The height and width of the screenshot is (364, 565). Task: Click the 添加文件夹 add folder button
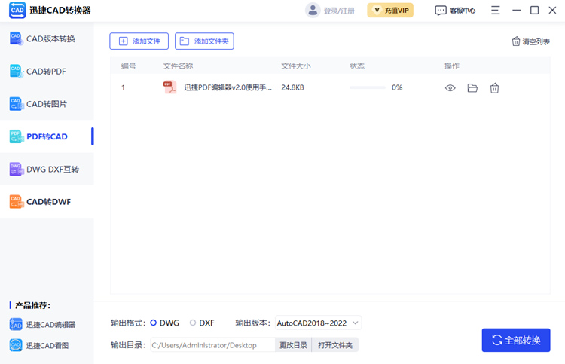(x=204, y=41)
